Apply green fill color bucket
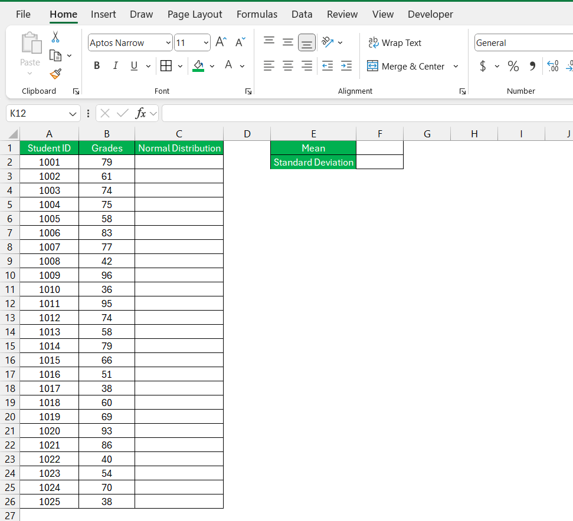 coord(198,65)
